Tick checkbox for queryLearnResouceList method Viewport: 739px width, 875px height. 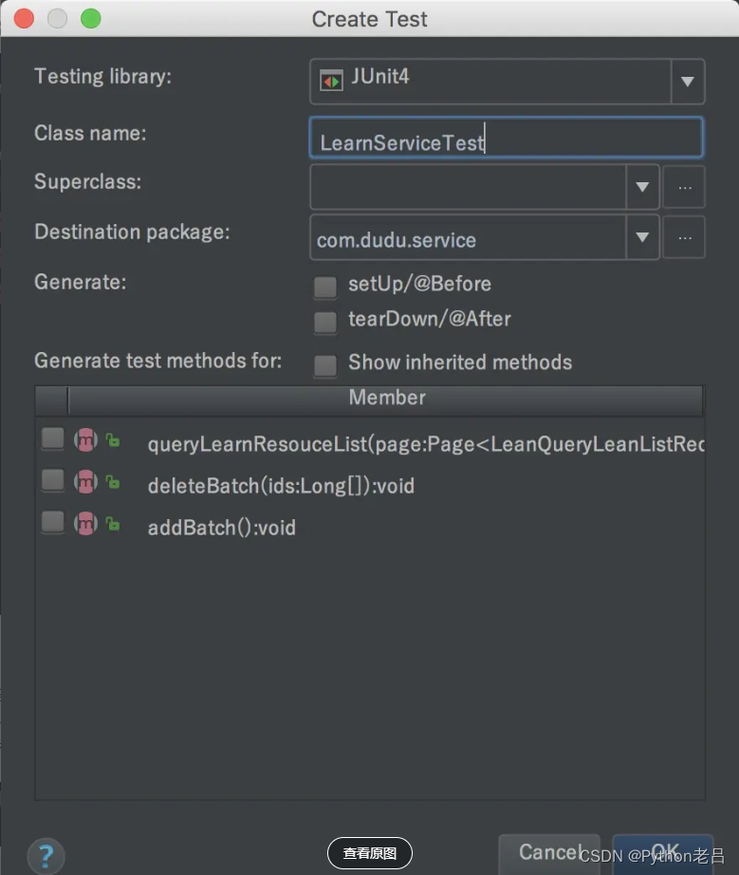pyautogui.click(x=53, y=438)
